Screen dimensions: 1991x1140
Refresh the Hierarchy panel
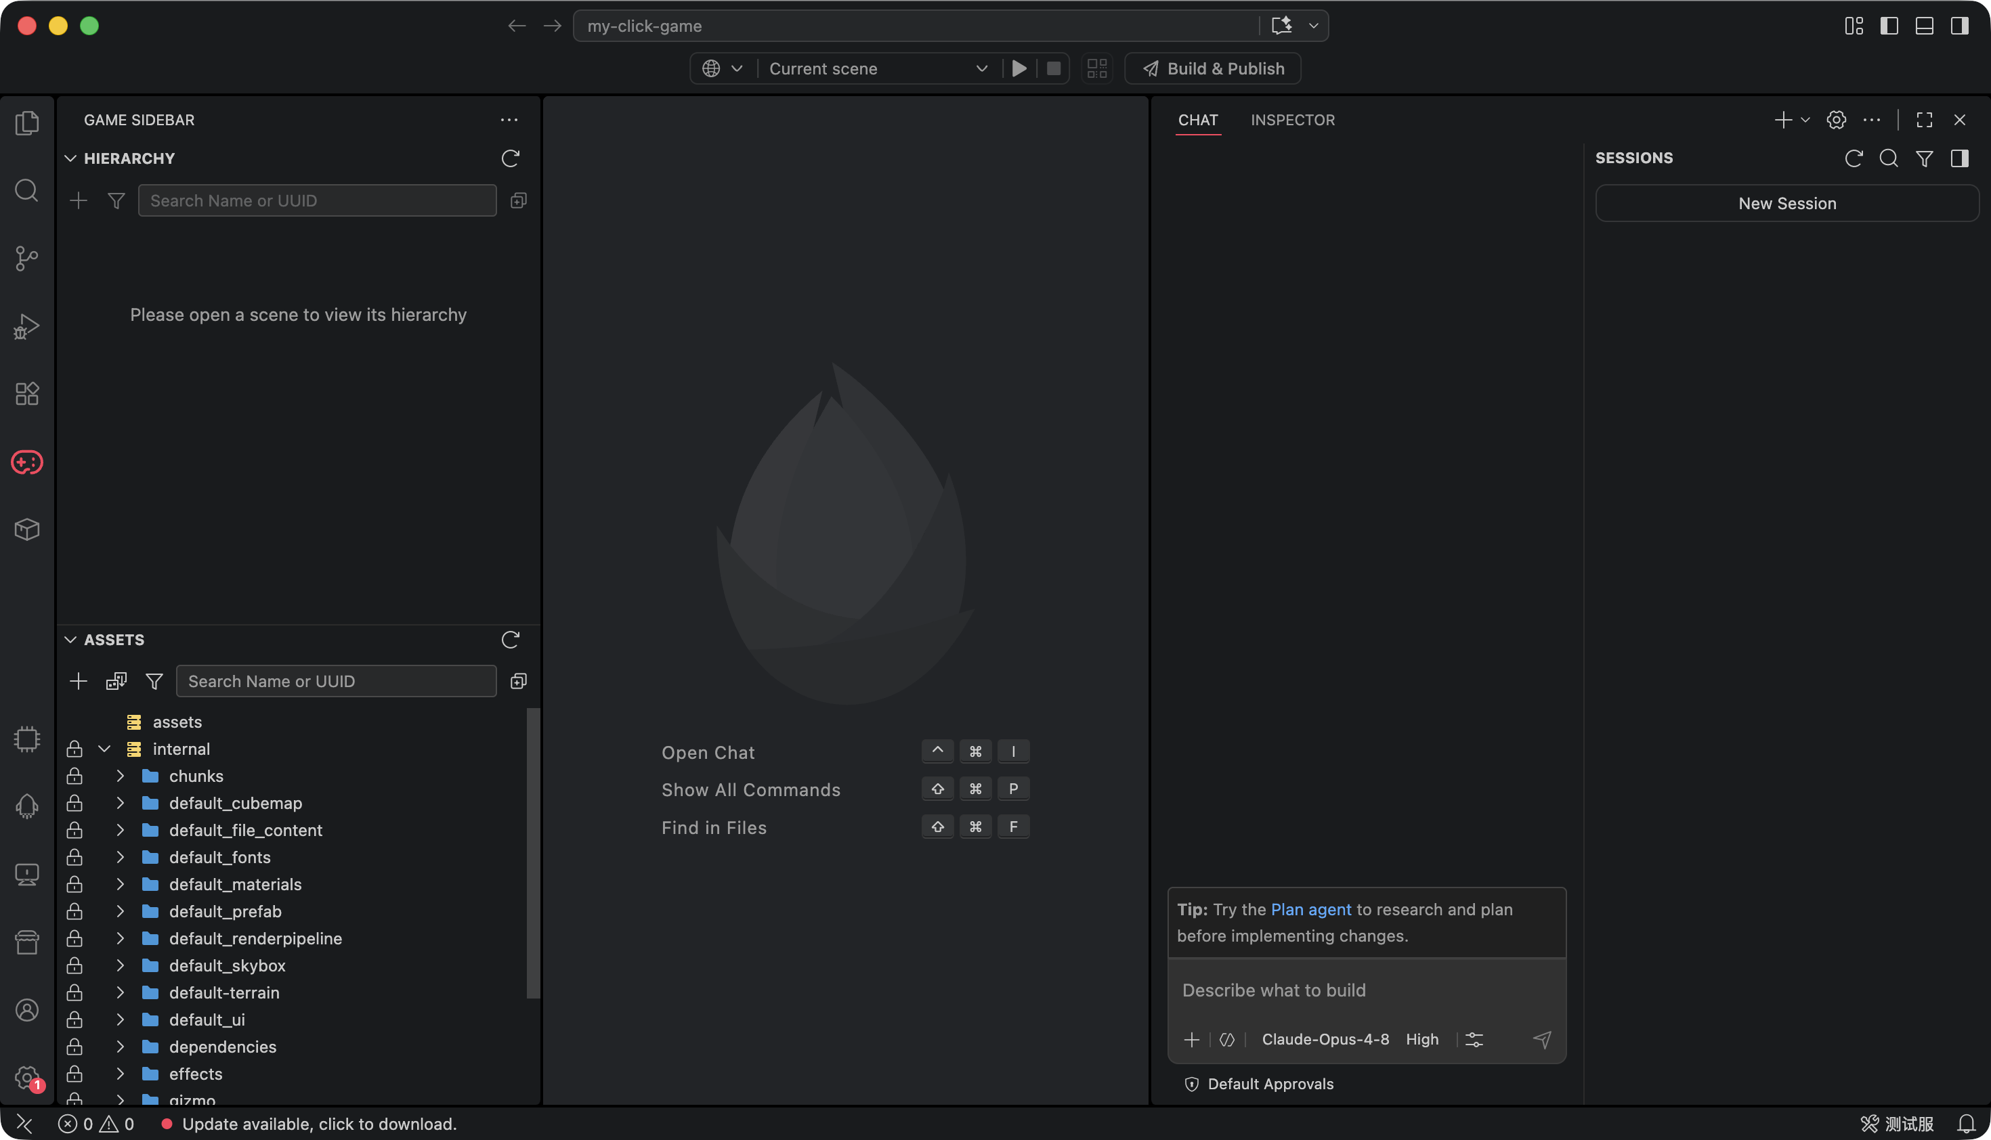pyautogui.click(x=510, y=158)
